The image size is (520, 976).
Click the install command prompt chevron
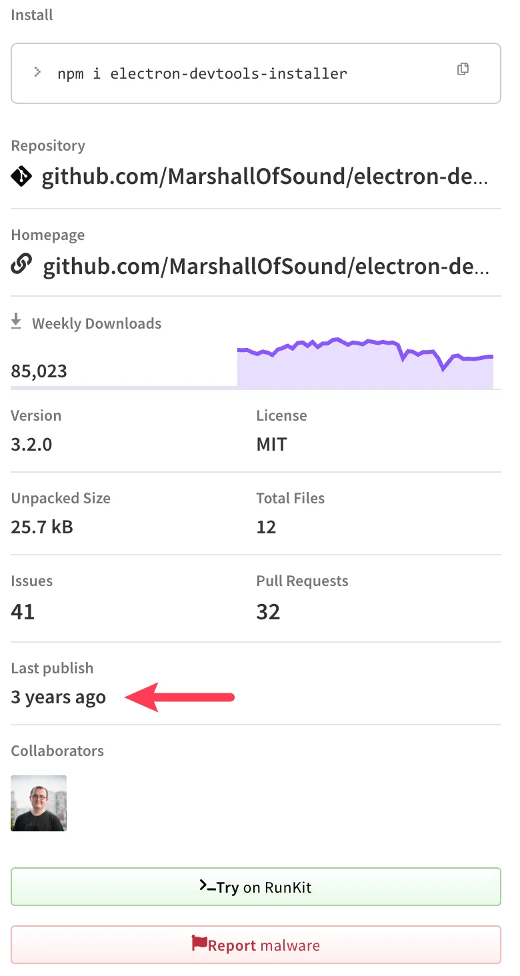pyautogui.click(x=38, y=72)
